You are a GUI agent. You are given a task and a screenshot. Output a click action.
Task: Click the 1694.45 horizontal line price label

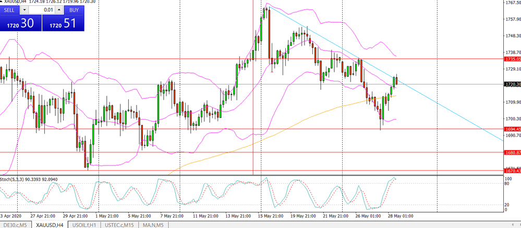(x=512, y=129)
